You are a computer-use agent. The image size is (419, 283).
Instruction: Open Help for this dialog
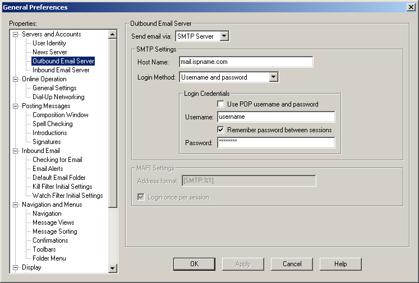coord(340,264)
